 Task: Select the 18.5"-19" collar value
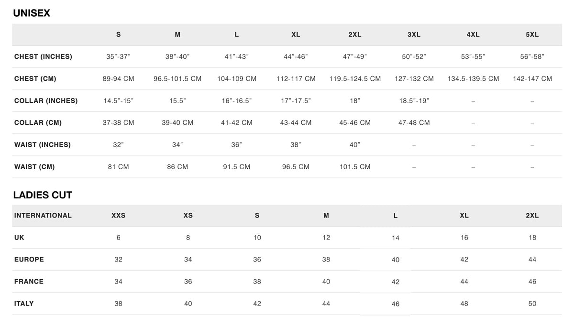[x=414, y=100]
